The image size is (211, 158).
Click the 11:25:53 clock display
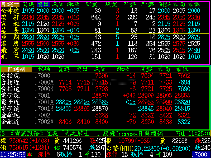pyautogui.click(x=13, y=155)
